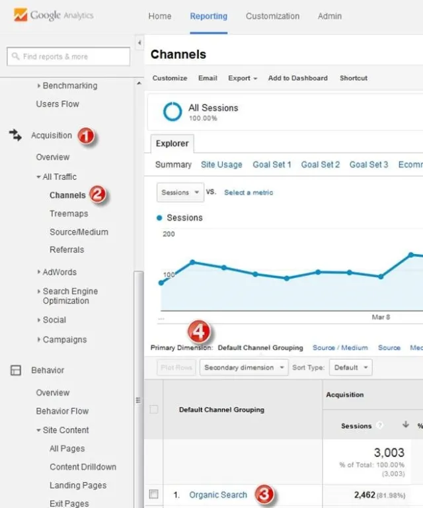Open the All Pages report
The image size is (423, 508).
67,448
